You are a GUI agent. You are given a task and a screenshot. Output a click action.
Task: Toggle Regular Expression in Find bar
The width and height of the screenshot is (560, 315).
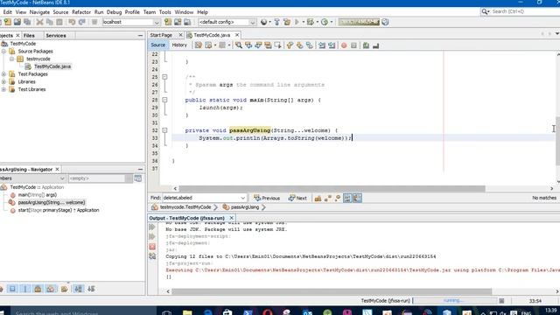click(x=338, y=198)
